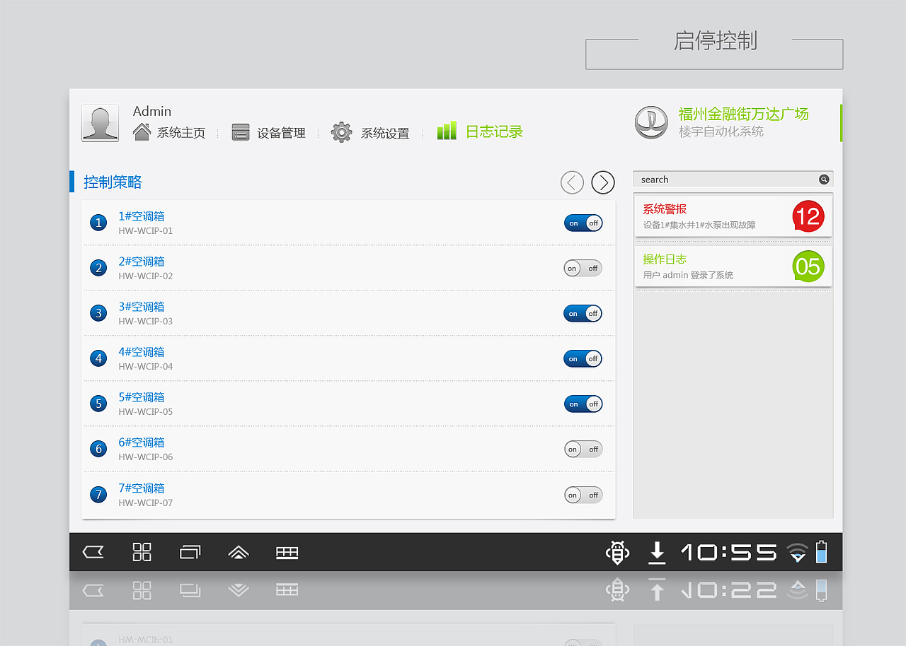Click the Admin username text
The height and width of the screenshot is (646, 906).
tap(152, 111)
